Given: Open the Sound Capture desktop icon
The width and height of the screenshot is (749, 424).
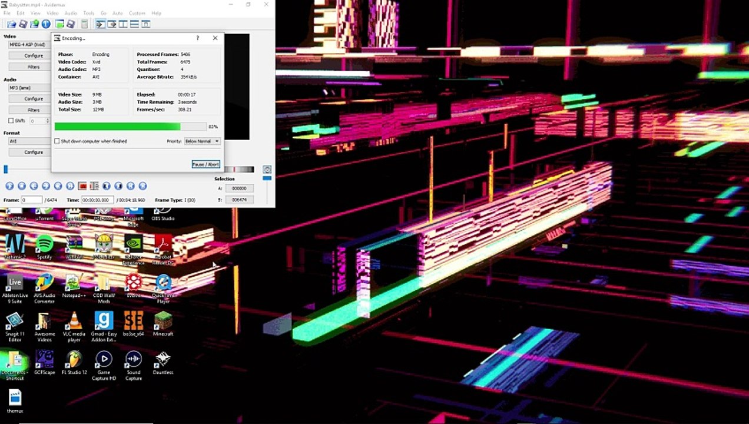Looking at the screenshot, I should [x=134, y=365].
